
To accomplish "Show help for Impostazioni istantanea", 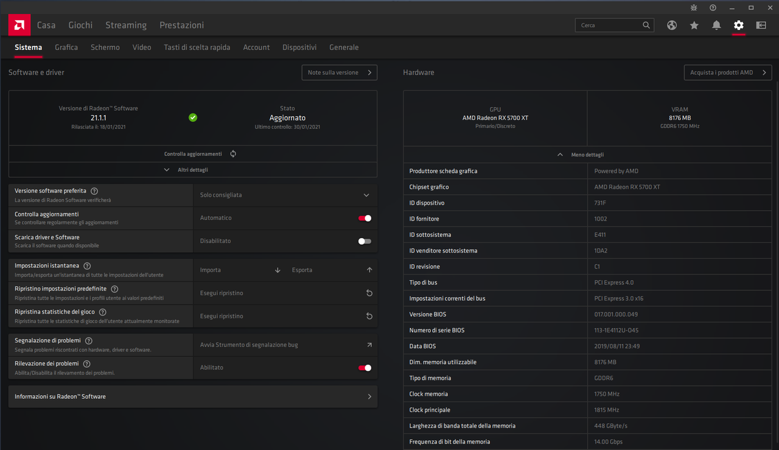I will coord(87,266).
